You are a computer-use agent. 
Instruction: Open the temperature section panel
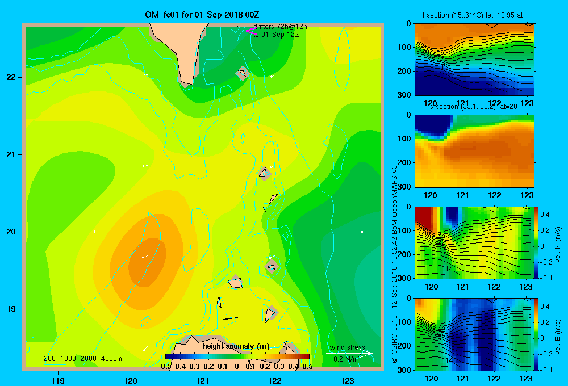point(474,60)
